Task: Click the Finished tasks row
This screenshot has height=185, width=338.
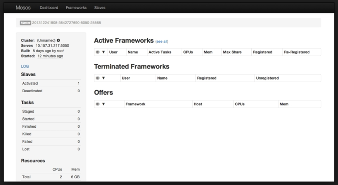Action: click(x=51, y=127)
